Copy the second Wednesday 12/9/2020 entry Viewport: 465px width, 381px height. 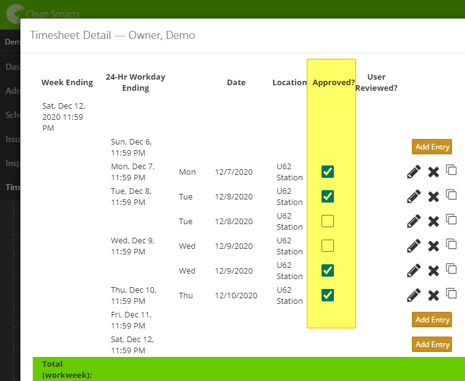tap(451, 269)
